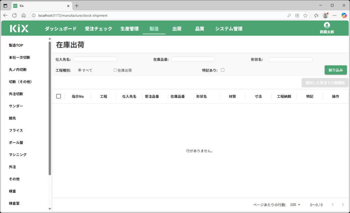Click the browser home icon
This screenshot has height=213, width=350.
(x=24, y=15)
